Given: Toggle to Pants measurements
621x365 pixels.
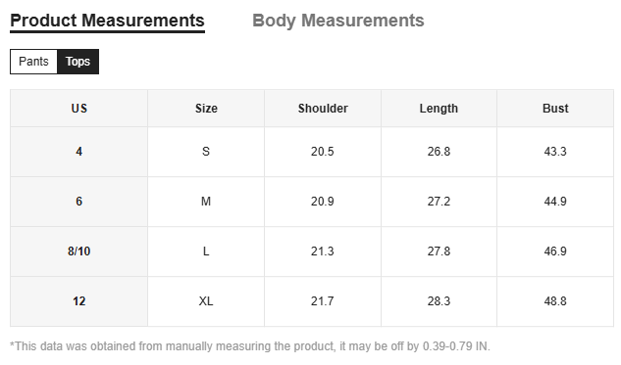Looking at the screenshot, I should pyautogui.click(x=33, y=62).
